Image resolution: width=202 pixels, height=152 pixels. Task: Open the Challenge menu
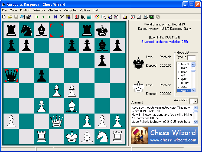(x=55, y=10)
